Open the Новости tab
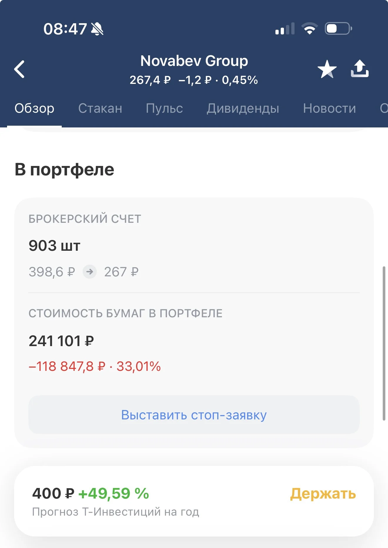Screen dimensions: 388x548 click(330, 108)
